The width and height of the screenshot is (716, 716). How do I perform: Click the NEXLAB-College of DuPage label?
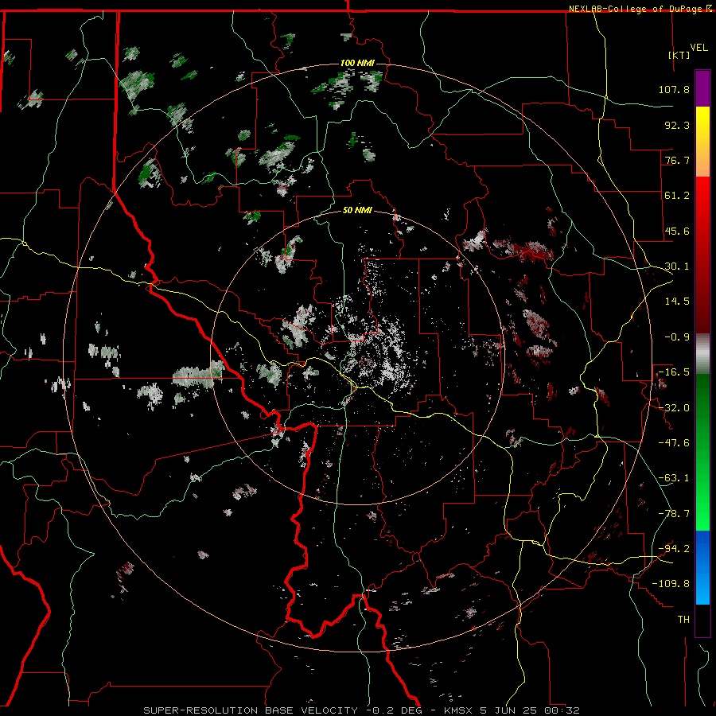(x=635, y=9)
